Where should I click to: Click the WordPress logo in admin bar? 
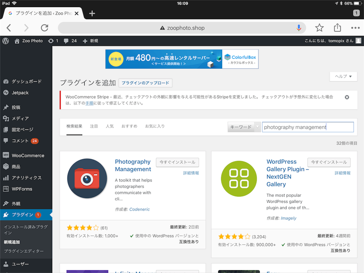pyautogui.click(x=6, y=41)
